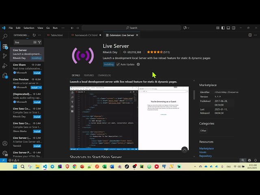Open the Go menu

pyautogui.click(x=48, y=28)
